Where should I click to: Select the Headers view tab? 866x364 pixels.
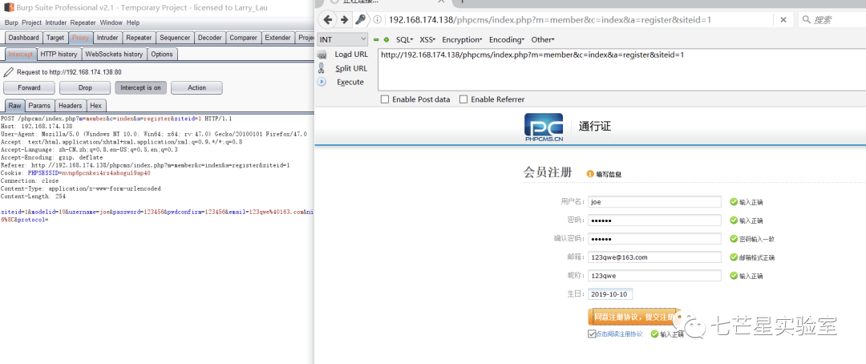pyautogui.click(x=70, y=106)
